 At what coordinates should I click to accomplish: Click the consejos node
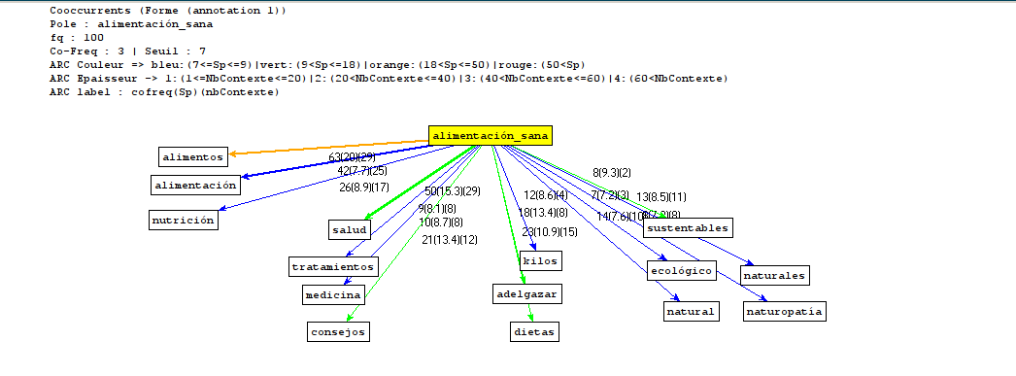(338, 332)
